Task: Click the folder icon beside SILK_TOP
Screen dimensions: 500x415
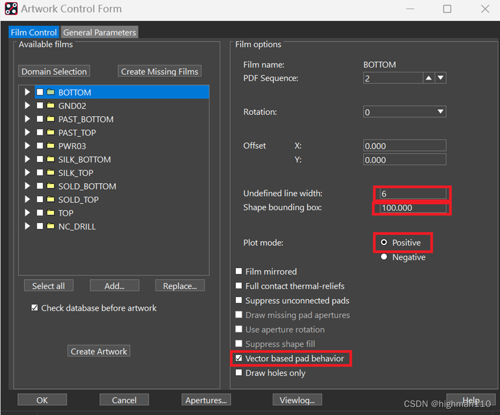Action: coord(51,173)
